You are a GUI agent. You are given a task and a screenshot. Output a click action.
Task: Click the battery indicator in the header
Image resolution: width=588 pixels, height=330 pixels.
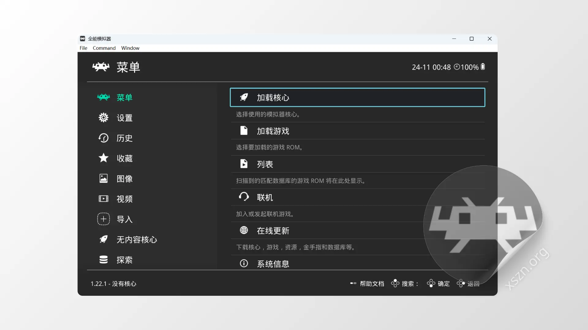click(483, 67)
